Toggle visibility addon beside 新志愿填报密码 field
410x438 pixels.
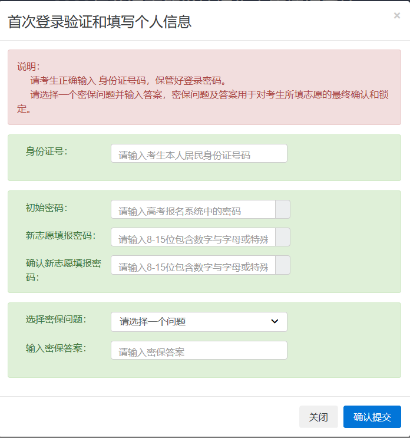point(282,237)
